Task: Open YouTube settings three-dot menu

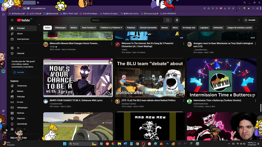Action: (x=239, y=20)
